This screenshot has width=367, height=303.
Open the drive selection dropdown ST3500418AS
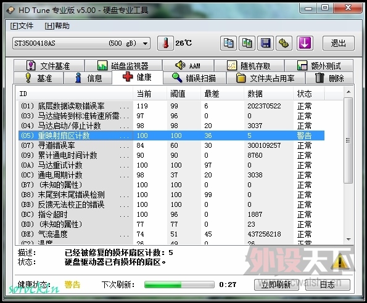coord(81,43)
